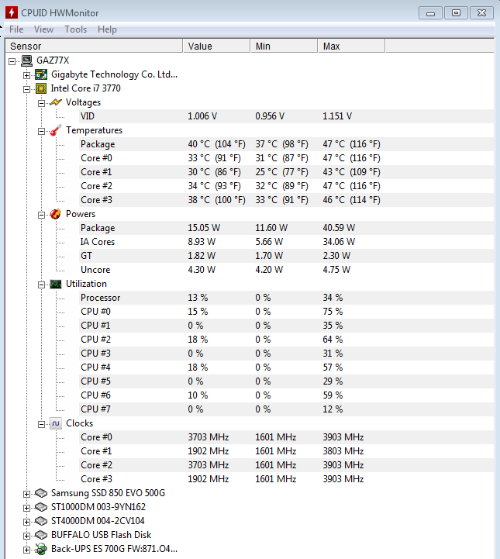This screenshot has height=559, width=500.
Task: Click the Min column header
Action: pos(284,46)
